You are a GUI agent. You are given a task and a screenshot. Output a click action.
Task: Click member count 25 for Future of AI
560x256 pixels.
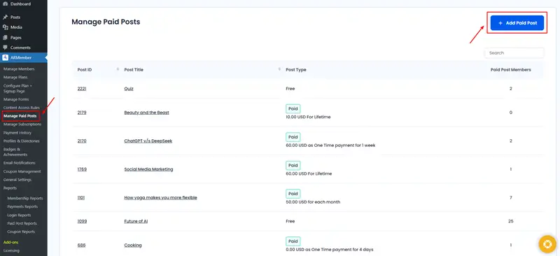coord(511,221)
